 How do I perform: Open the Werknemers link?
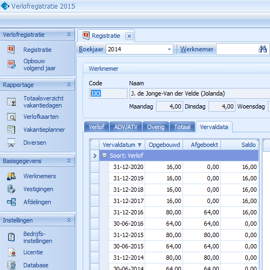pyautogui.click(x=39, y=176)
